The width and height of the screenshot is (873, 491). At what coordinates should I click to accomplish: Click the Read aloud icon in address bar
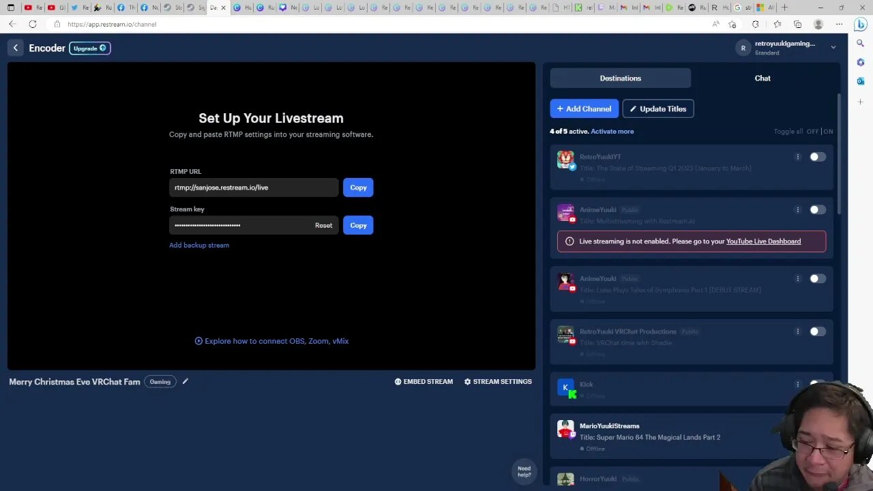(x=715, y=24)
